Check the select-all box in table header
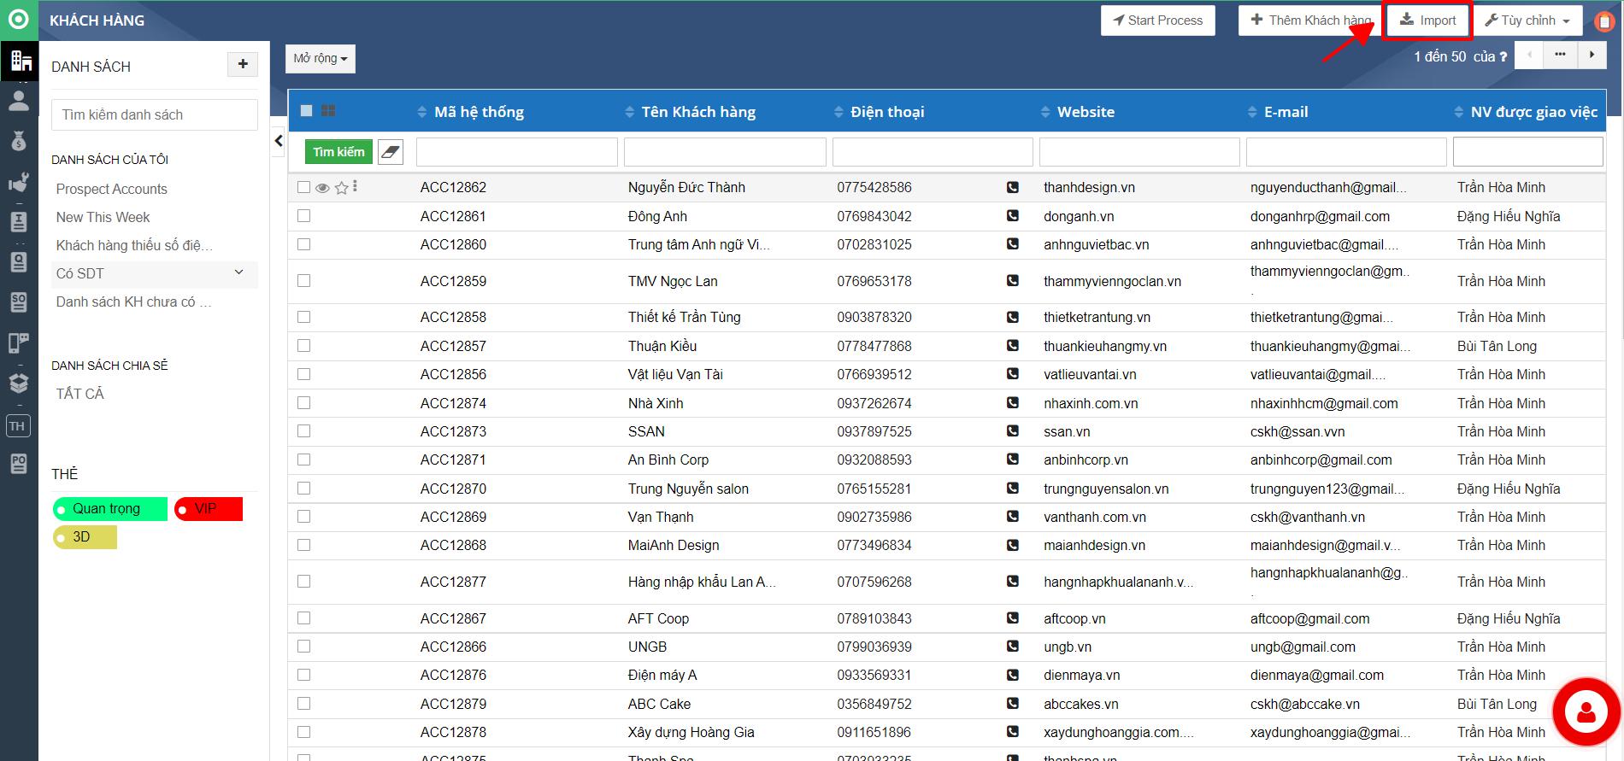 [x=307, y=111]
